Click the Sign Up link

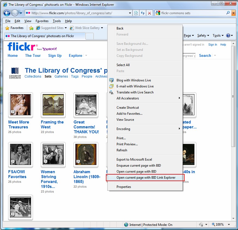(55, 55)
